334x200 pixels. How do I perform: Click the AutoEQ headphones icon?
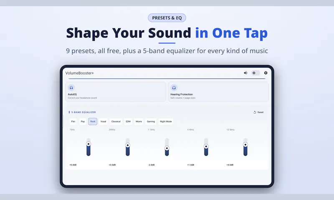click(71, 88)
